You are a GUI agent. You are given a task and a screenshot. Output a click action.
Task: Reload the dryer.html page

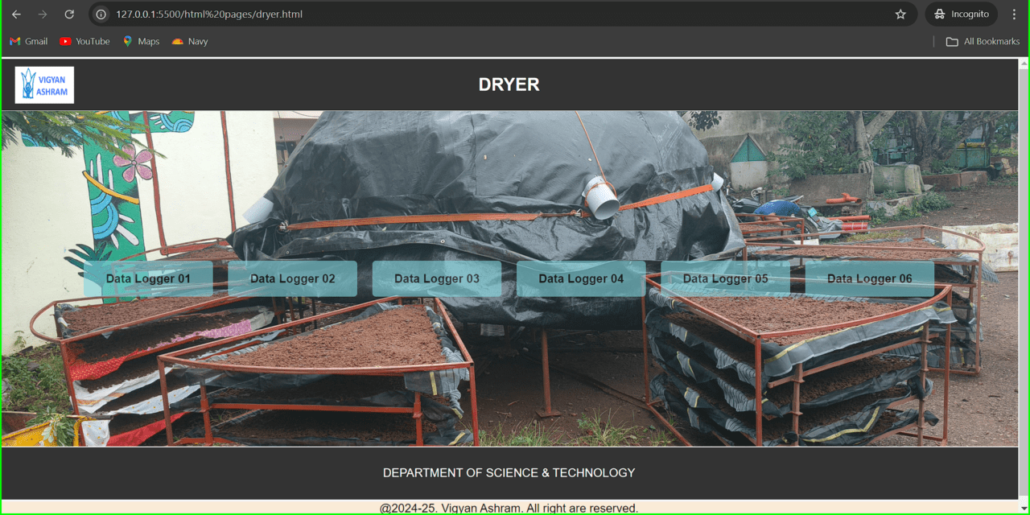(69, 14)
